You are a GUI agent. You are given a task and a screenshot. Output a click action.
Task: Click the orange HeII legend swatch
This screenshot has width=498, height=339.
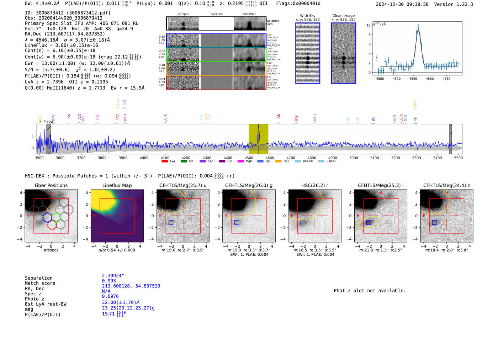point(278,161)
